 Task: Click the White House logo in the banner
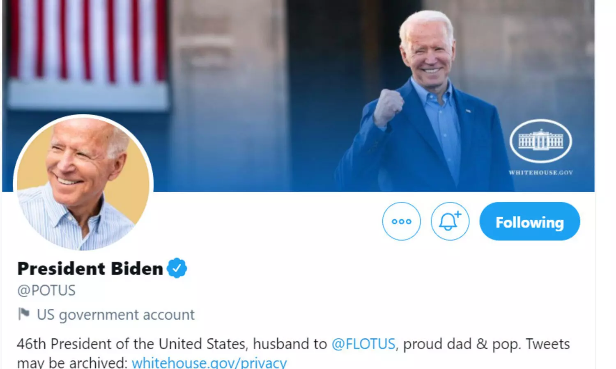point(540,141)
